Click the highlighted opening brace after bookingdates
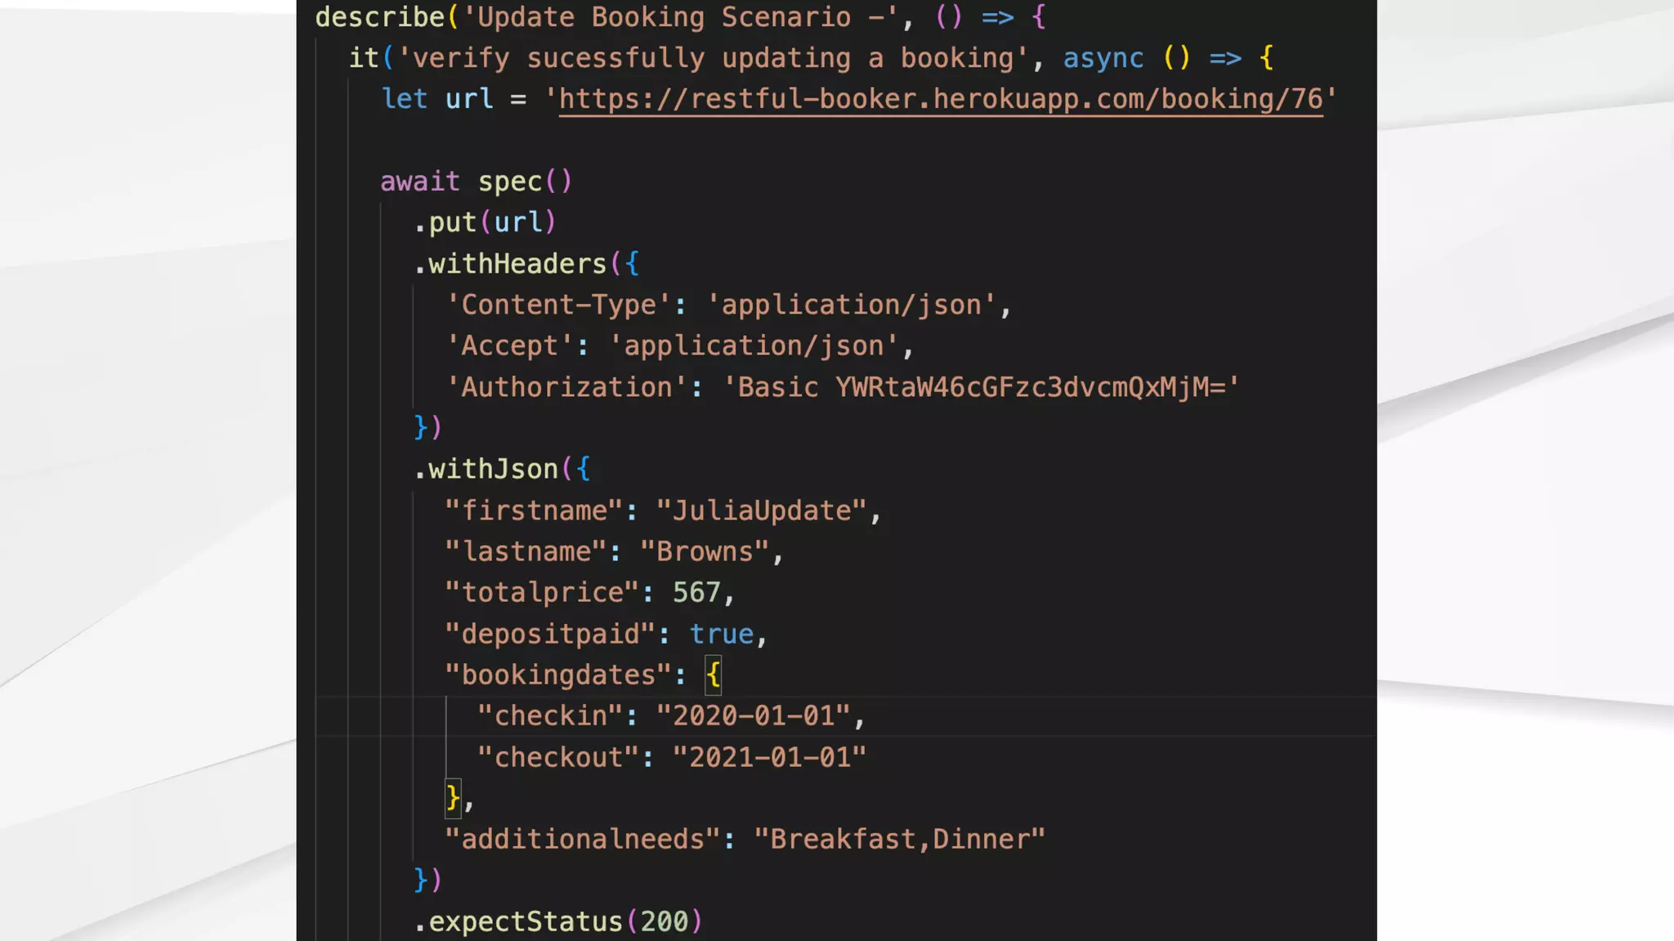This screenshot has height=941, width=1674. (713, 675)
